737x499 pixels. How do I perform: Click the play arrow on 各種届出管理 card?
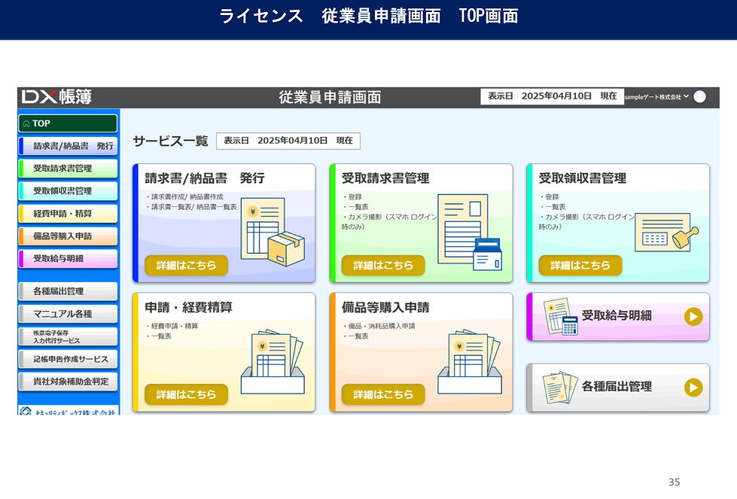point(693,388)
